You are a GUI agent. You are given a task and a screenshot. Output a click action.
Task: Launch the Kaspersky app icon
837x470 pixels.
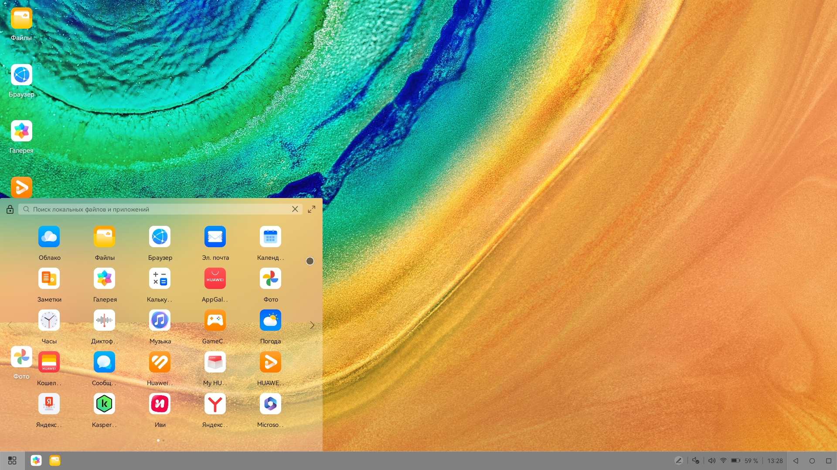104,404
